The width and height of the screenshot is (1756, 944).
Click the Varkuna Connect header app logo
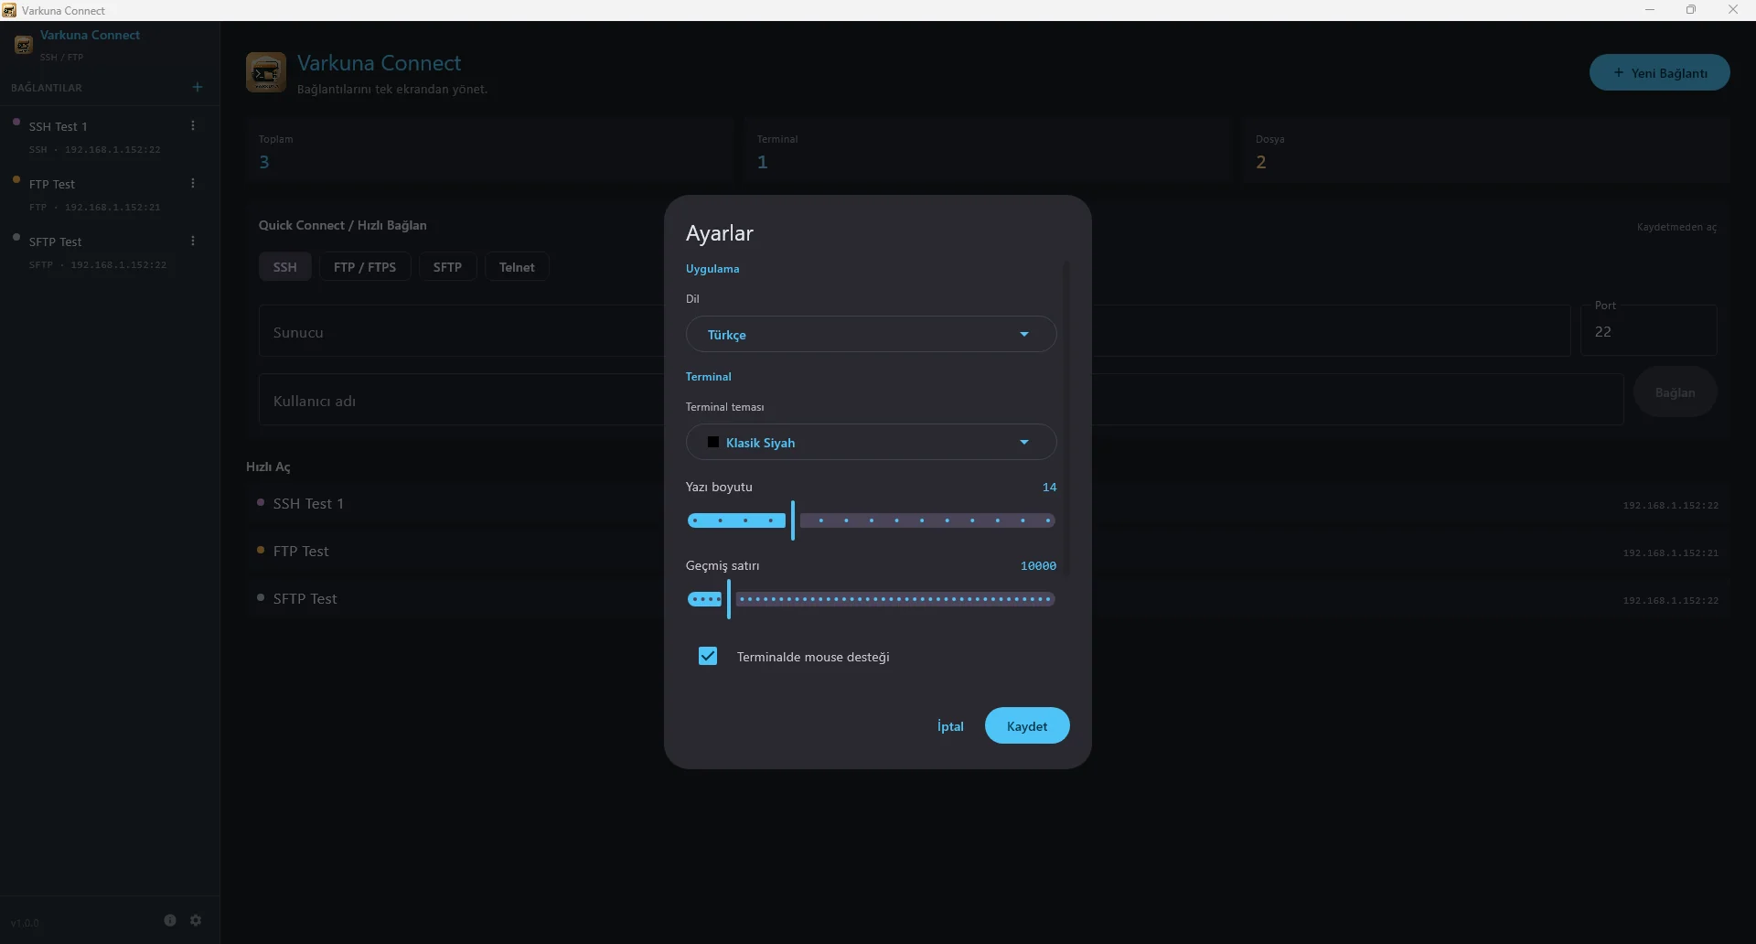[266, 72]
